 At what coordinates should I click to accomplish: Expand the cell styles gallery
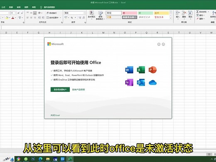(x=171, y=18)
